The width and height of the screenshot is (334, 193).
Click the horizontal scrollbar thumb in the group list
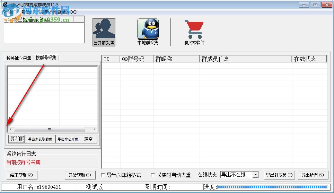coord(50,129)
